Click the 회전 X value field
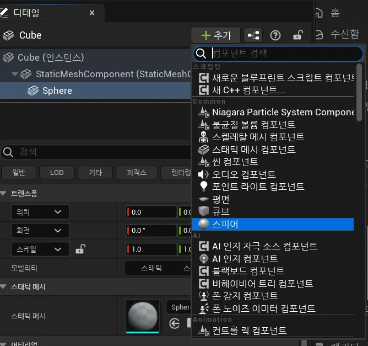Viewport: 368px width, 346px height. click(x=151, y=230)
